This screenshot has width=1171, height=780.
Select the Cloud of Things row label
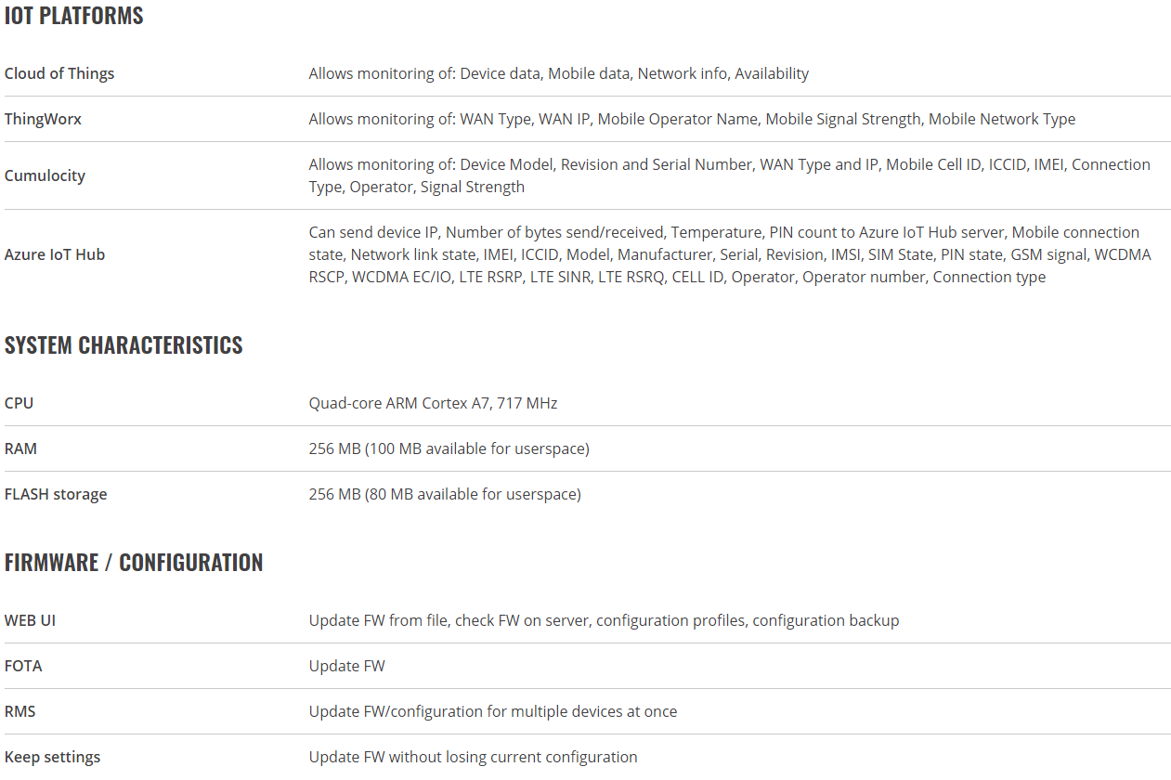[59, 73]
